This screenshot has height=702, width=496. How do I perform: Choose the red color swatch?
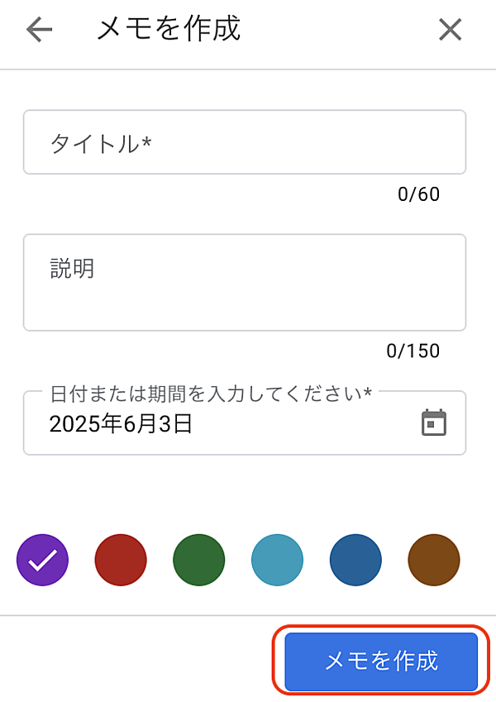[121, 561]
